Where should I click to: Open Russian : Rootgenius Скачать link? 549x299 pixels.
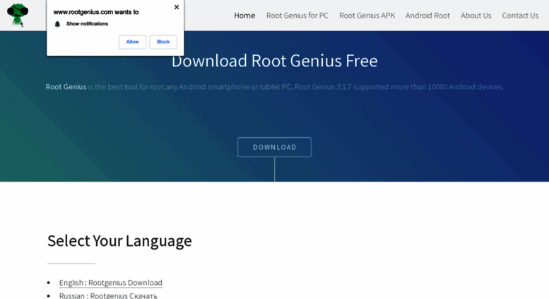[x=108, y=295]
